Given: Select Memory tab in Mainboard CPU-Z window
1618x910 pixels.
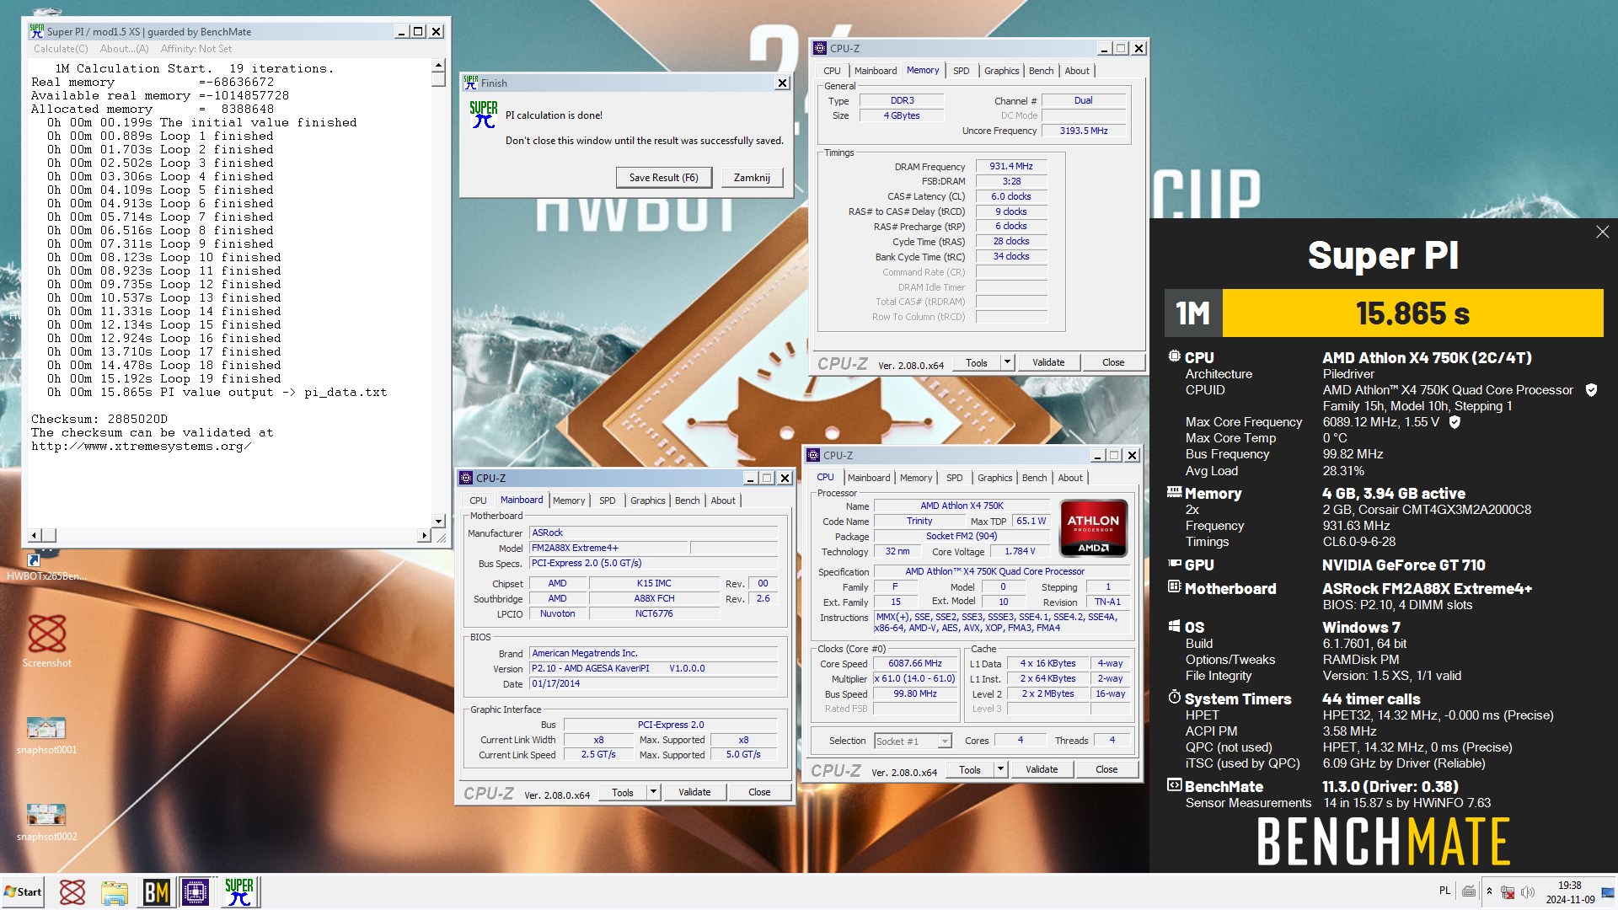Looking at the screenshot, I should (569, 500).
